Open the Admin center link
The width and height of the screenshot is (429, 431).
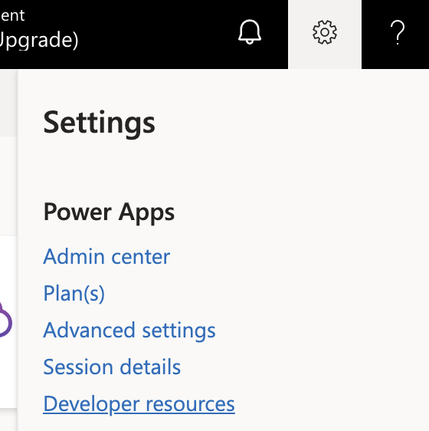point(106,256)
